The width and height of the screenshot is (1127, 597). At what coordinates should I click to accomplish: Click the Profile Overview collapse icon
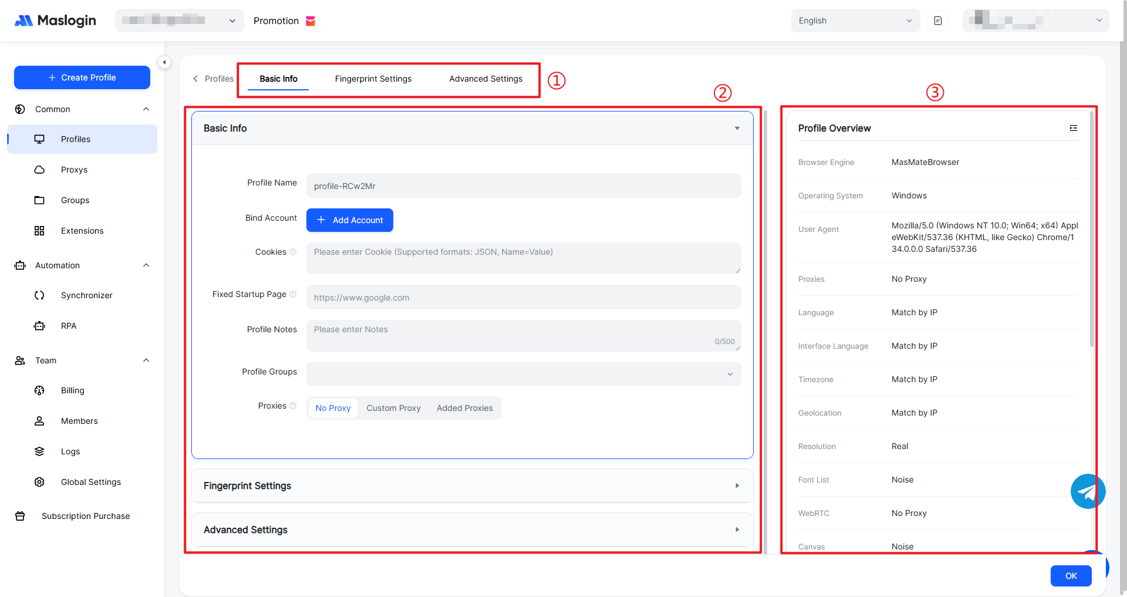pyautogui.click(x=1073, y=128)
